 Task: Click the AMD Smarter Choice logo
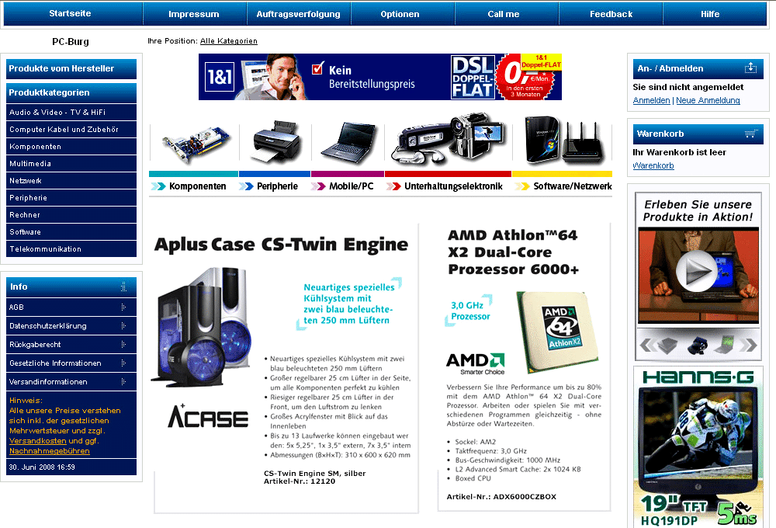pos(475,363)
